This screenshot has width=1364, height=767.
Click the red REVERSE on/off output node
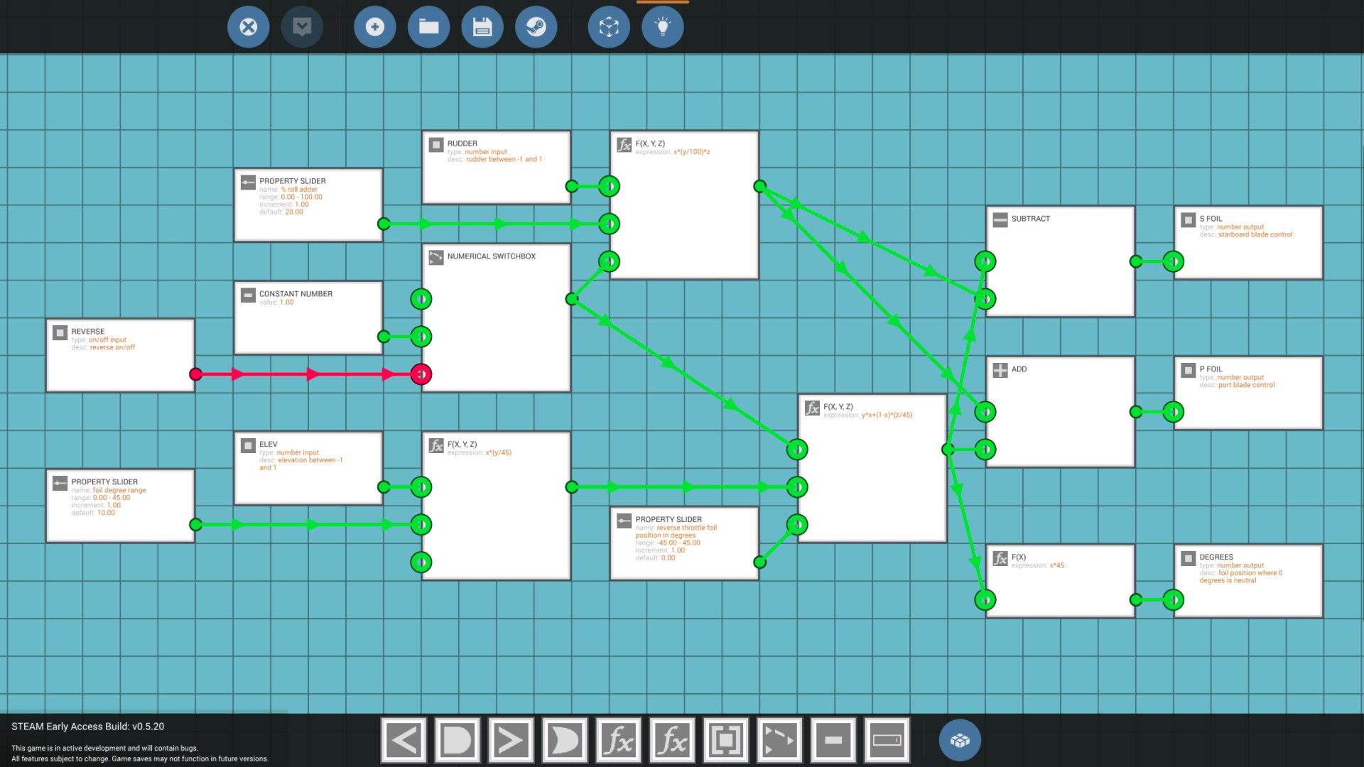coord(196,374)
